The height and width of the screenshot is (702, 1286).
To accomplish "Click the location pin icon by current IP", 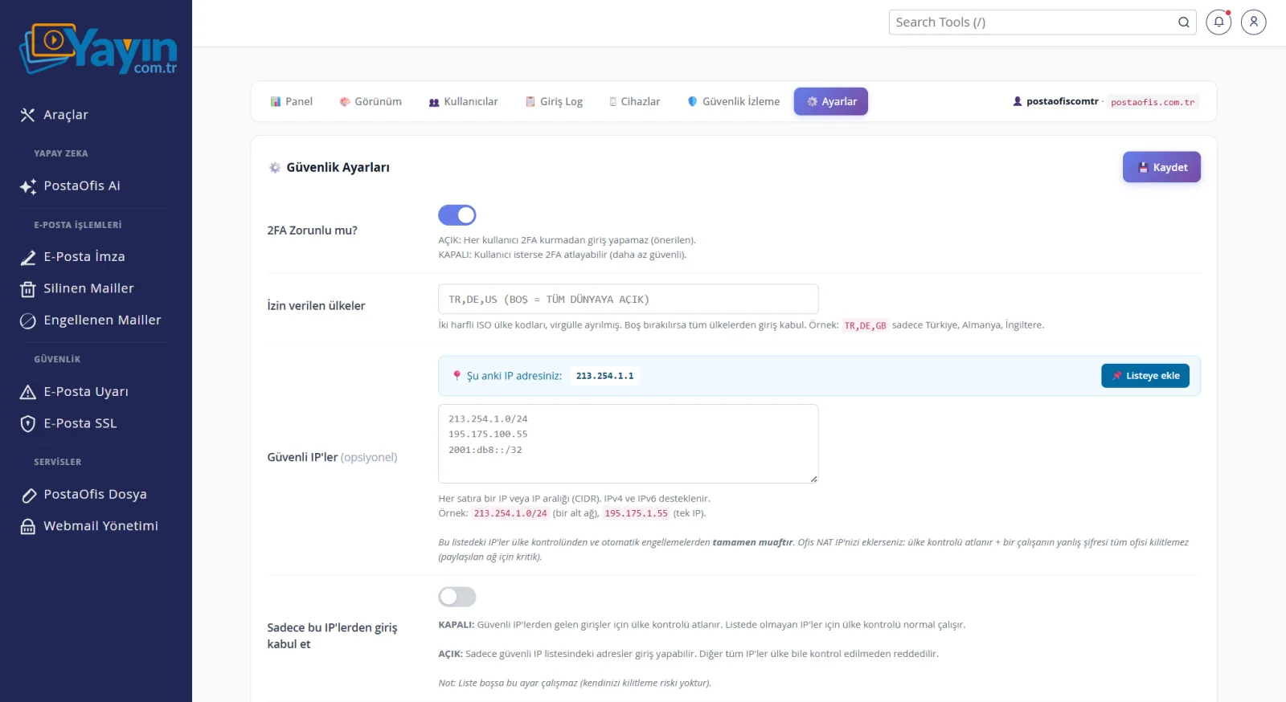I will click(x=457, y=376).
